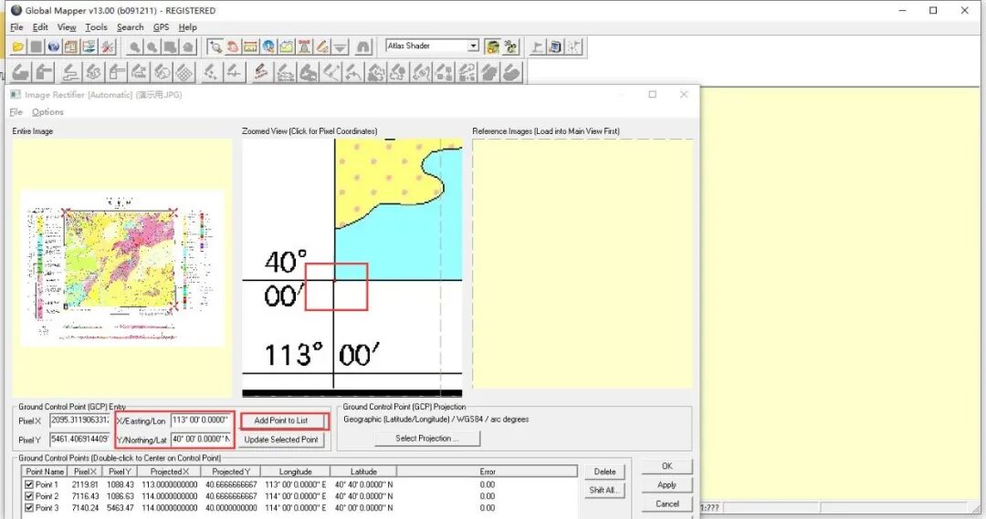Uncheck the Point 3 checkbox
The height and width of the screenshot is (519, 986).
pyautogui.click(x=29, y=507)
